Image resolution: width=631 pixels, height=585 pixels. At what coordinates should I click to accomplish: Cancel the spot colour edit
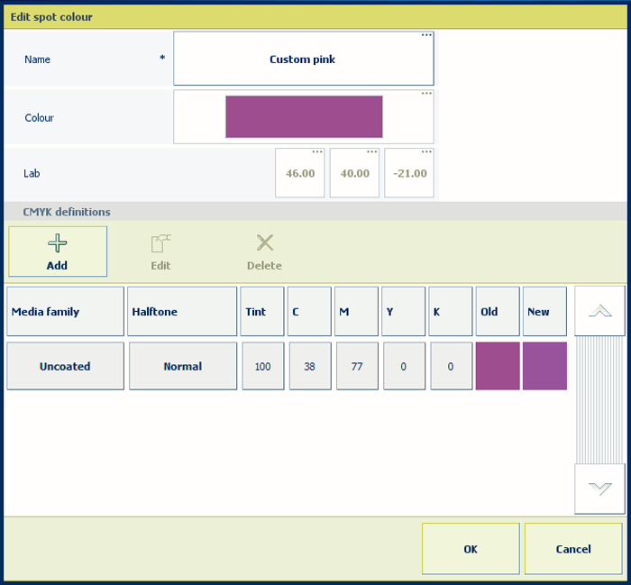573,549
